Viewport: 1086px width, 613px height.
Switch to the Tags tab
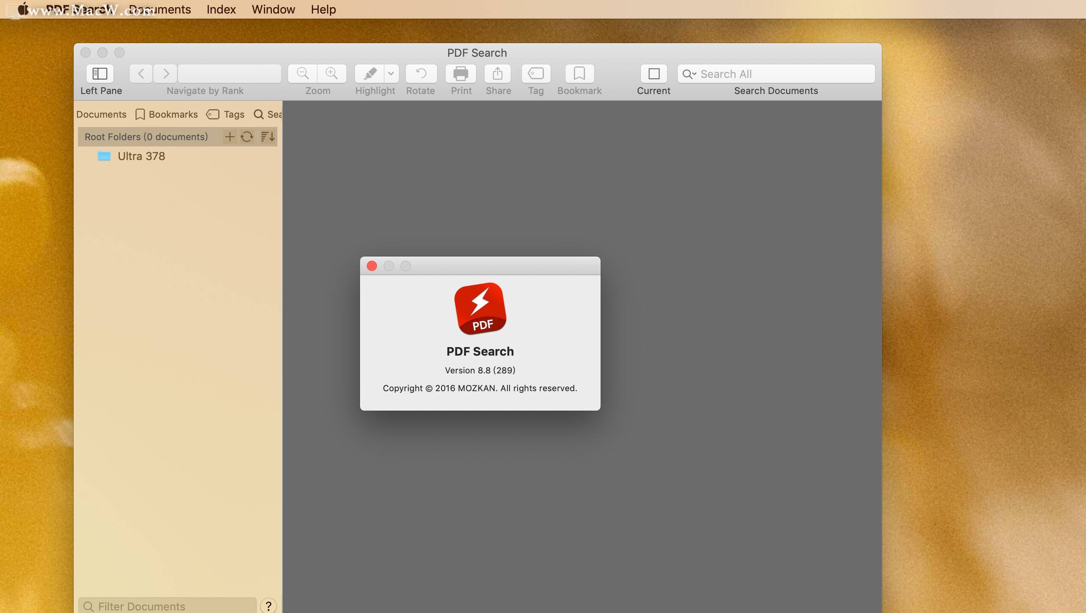point(225,114)
